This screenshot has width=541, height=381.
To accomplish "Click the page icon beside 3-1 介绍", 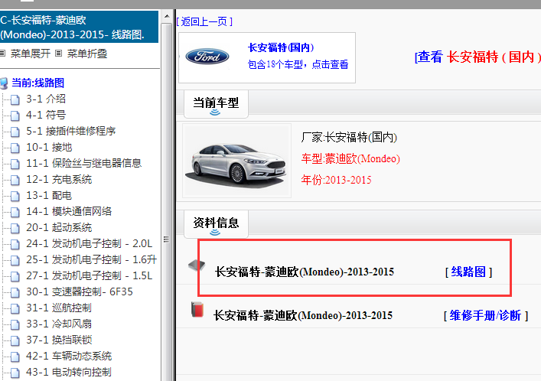I will click(x=15, y=99).
